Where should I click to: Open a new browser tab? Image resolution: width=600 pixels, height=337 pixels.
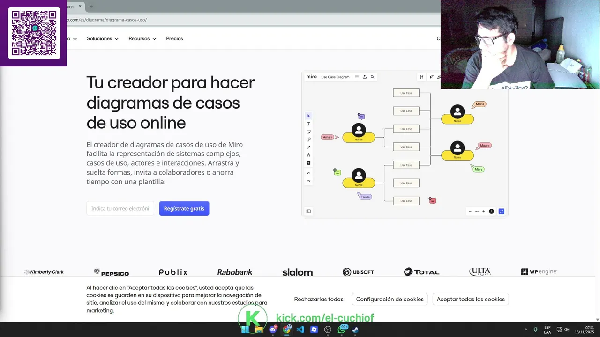pos(91,6)
